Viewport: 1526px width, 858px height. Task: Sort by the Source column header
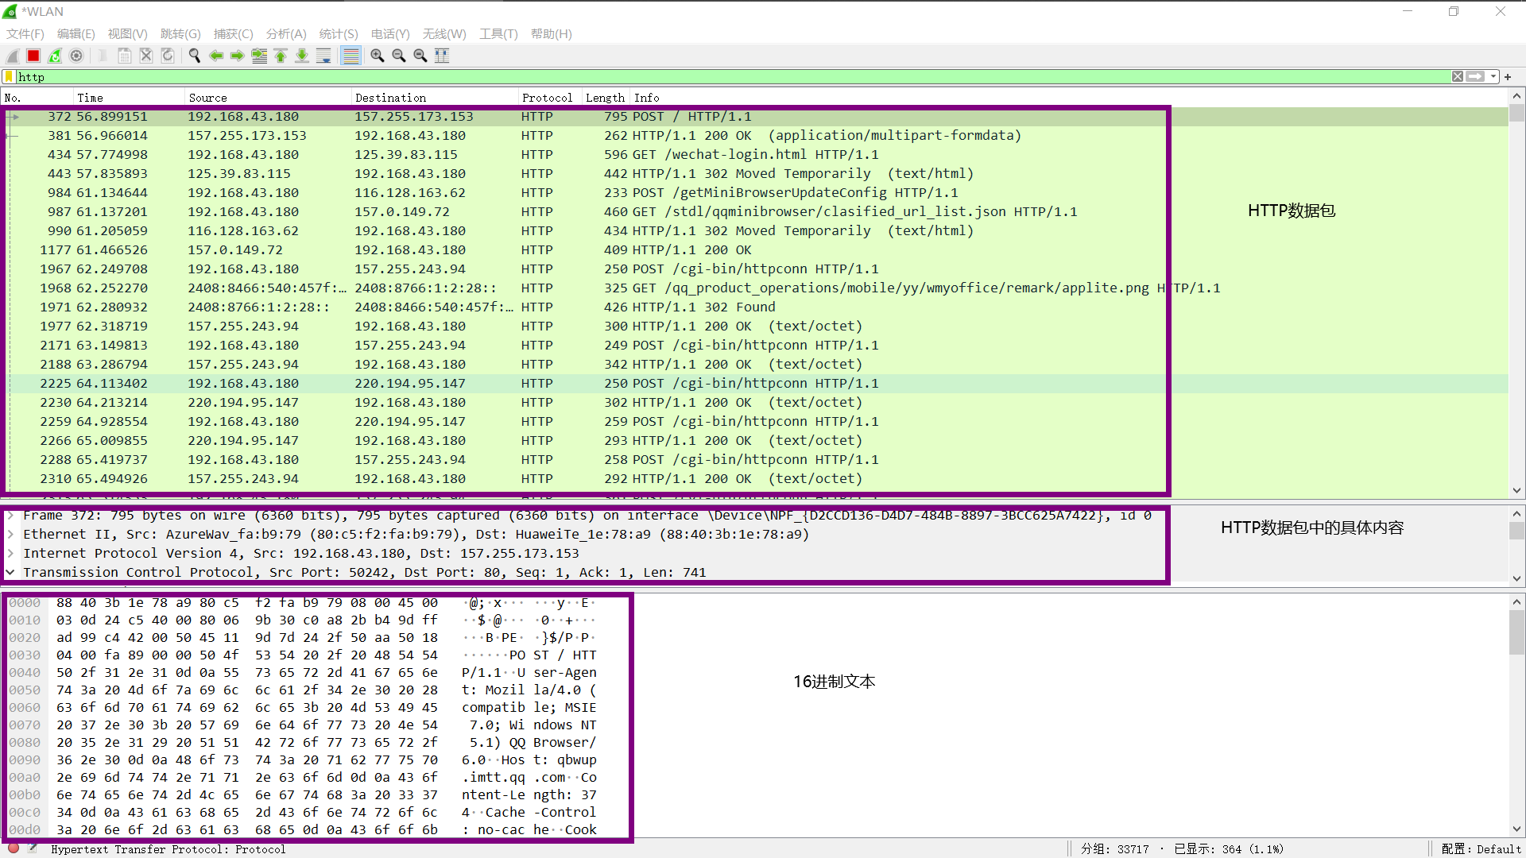268,98
